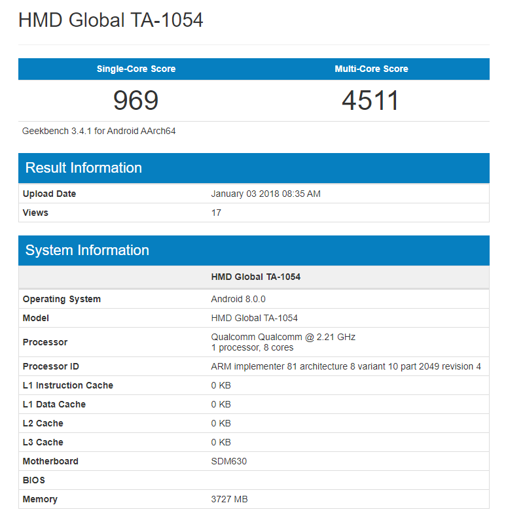This screenshot has height=518, width=506.
Task: Click the multi-core score value 4511
Action: tap(370, 101)
